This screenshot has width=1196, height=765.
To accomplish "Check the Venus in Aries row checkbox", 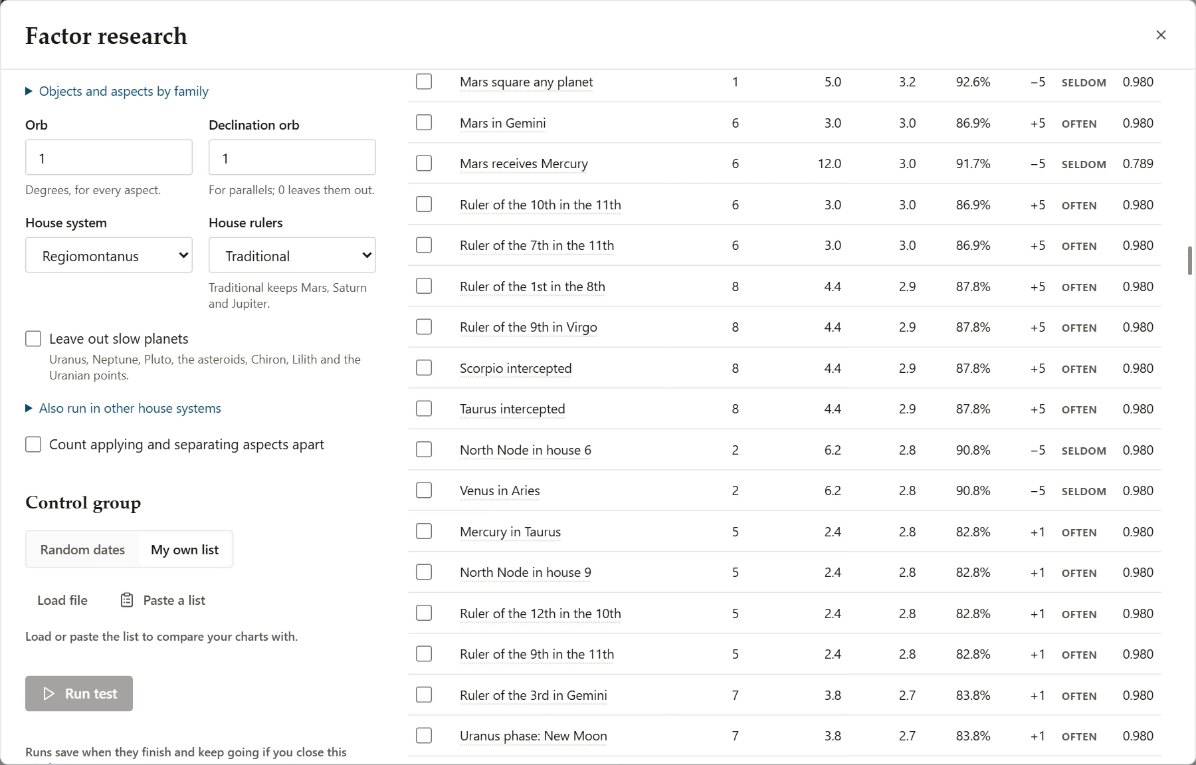I will pyautogui.click(x=424, y=491).
